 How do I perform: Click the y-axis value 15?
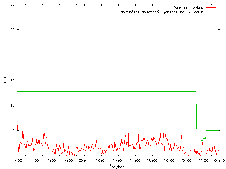(13, 80)
